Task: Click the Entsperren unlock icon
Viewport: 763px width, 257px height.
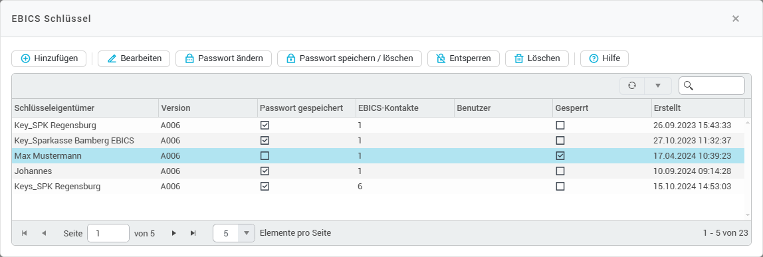Action: click(441, 58)
